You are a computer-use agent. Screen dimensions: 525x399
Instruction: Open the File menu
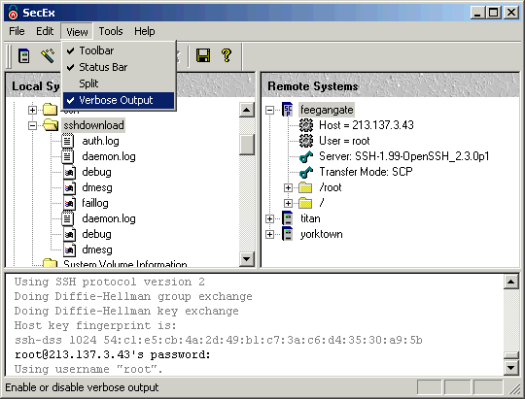[x=17, y=31]
